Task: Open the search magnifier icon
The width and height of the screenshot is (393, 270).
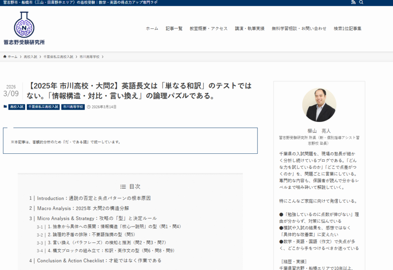Action: (361, 3)
